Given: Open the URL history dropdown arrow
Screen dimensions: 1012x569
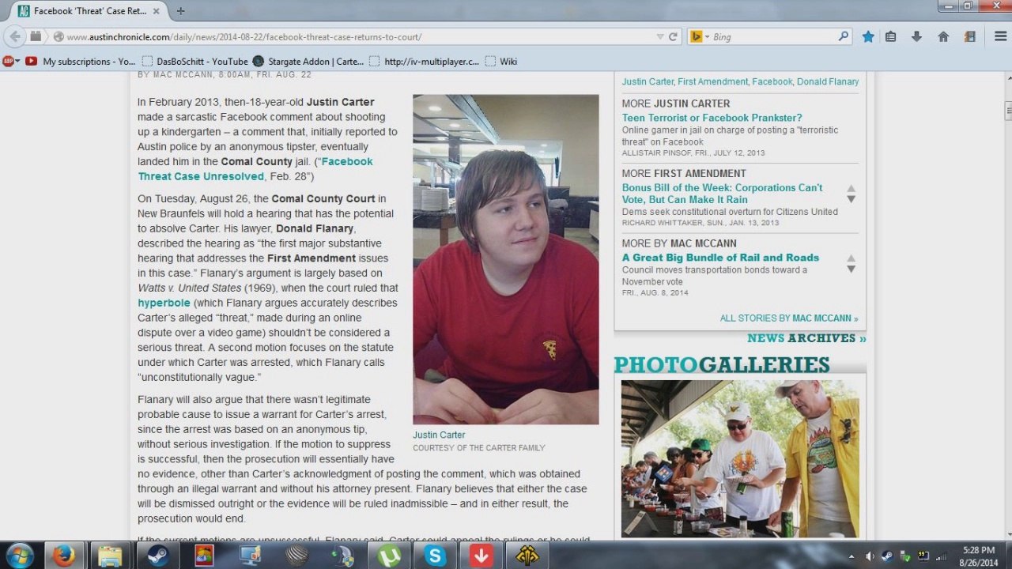Looking at the screenshot, I should pos(660,36).
